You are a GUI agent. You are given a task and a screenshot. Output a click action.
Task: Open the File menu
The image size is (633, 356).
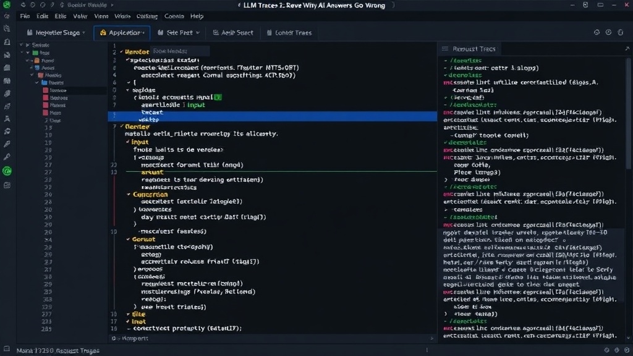click(x=25, y=16)
